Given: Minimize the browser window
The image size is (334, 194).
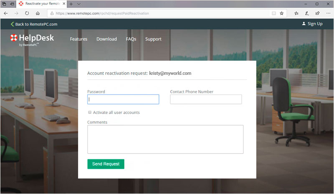Looking at the screenshot, I should click(306, 4).
